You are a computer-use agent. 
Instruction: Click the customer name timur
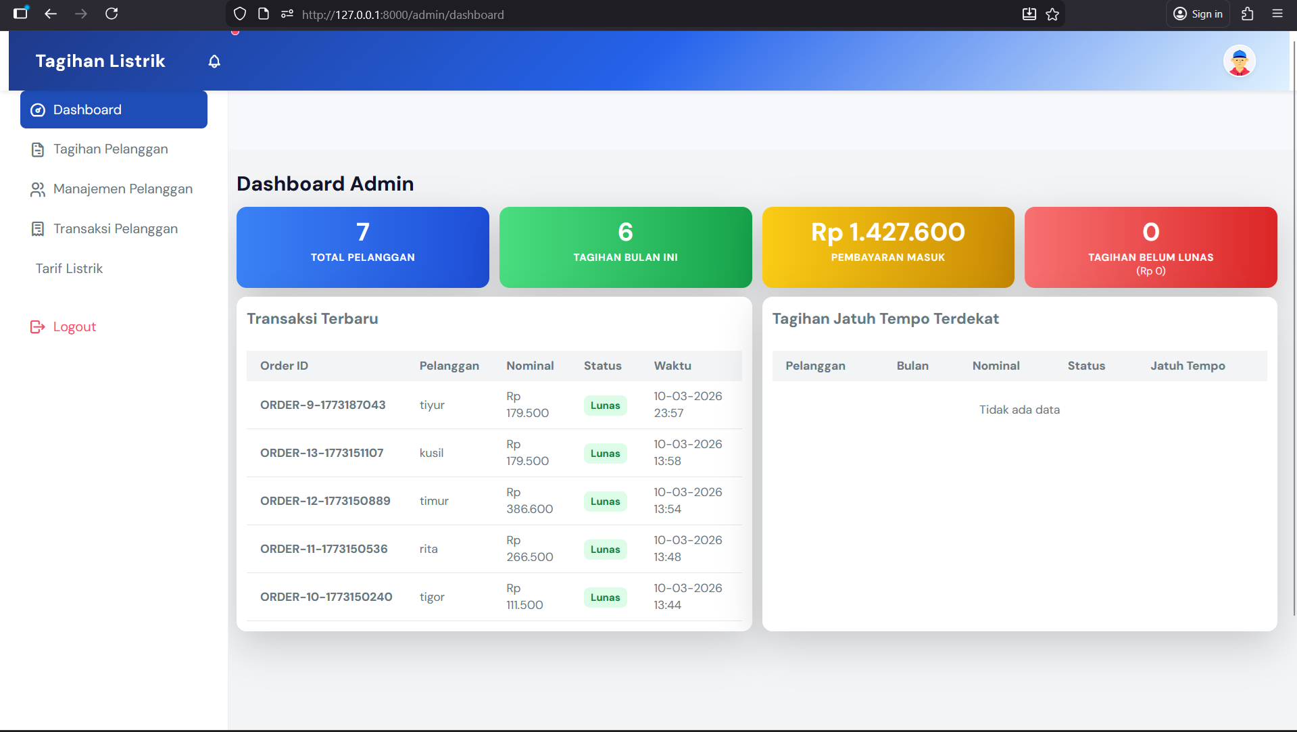pyautogui.click(x=434, y=501)
